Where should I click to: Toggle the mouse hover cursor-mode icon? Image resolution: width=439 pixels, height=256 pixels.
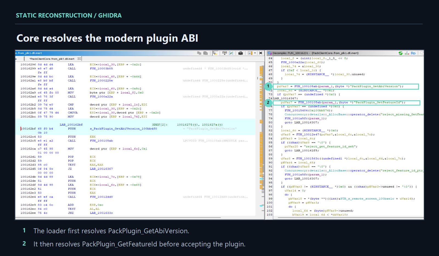[x=215, y=53]
